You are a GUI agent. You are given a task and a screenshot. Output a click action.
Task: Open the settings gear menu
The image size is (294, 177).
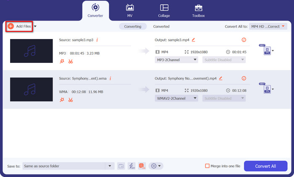click(156, 166)
